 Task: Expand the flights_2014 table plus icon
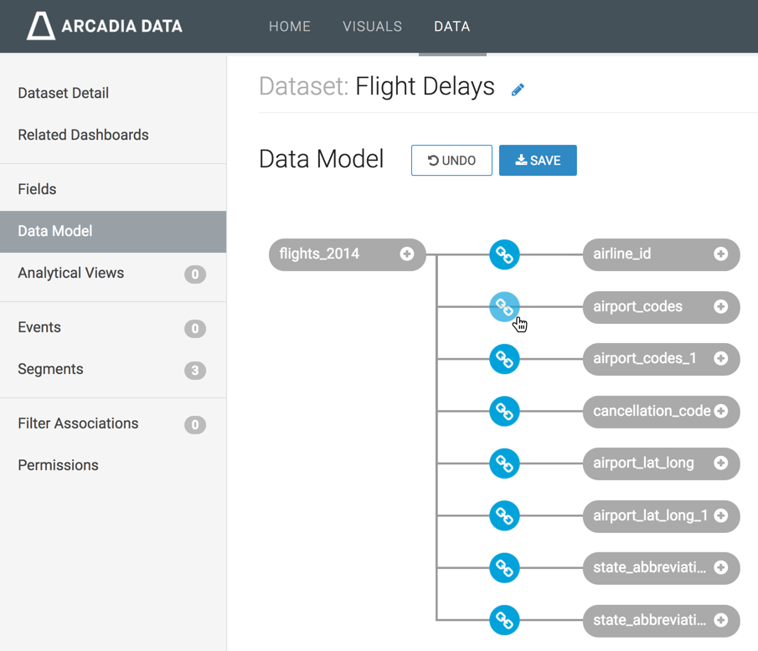[x=407, y=254]
